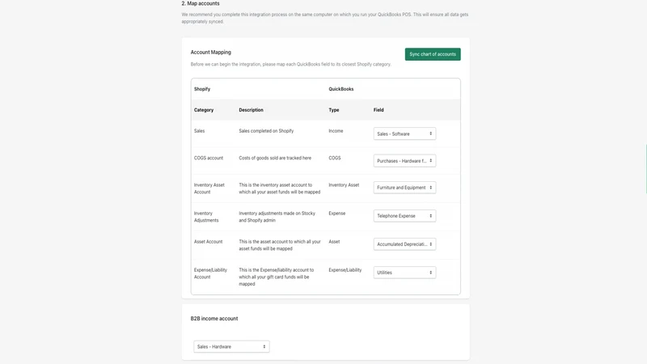Screen dimensions: 647x364
Task: Select the 'Account Mapping' heading
Action: click(x=211, y=53)
